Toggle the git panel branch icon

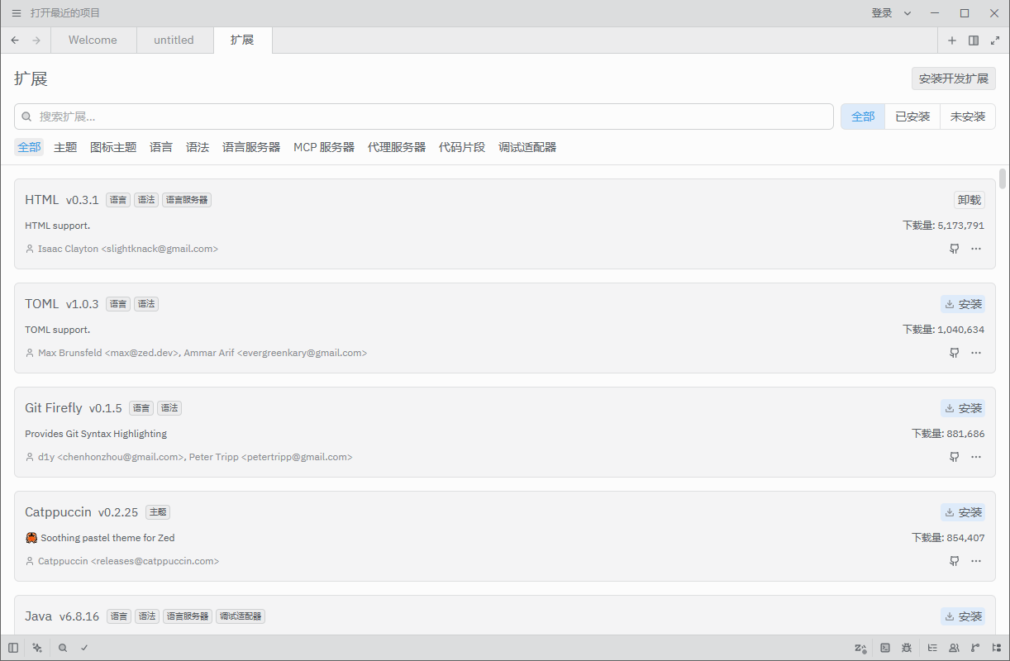975,648
